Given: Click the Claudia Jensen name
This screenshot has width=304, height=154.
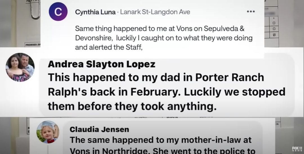Looking at the screenshot, I should [99, 130].
